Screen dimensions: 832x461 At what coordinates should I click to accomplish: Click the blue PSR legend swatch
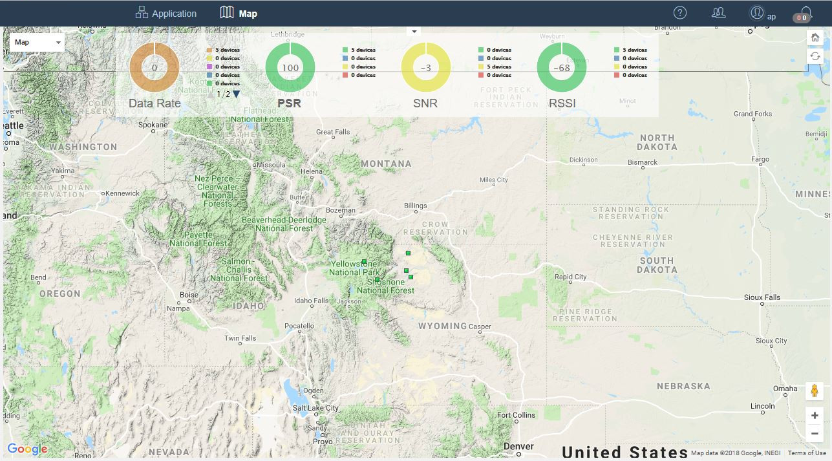345,58
